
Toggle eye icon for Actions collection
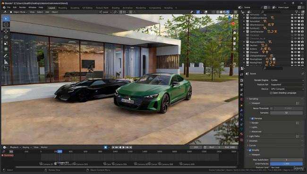(295, 49)
